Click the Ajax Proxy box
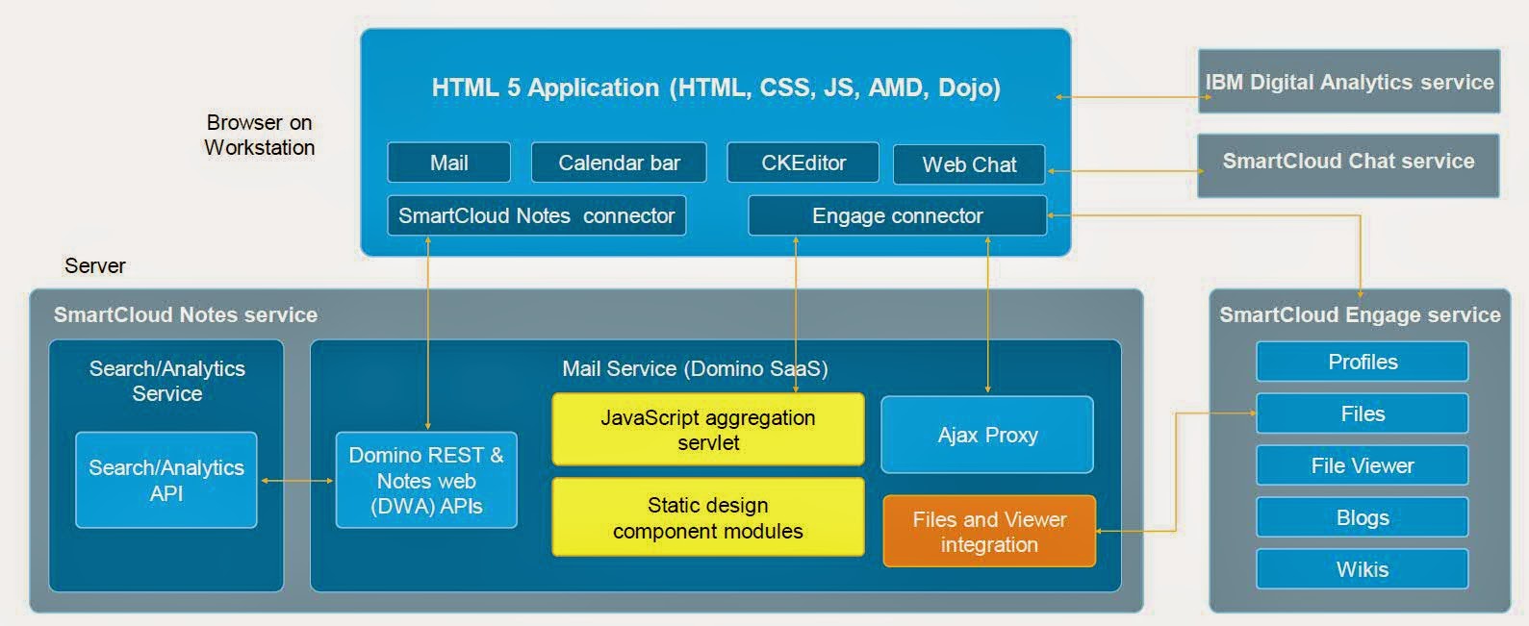 (987, 435)
